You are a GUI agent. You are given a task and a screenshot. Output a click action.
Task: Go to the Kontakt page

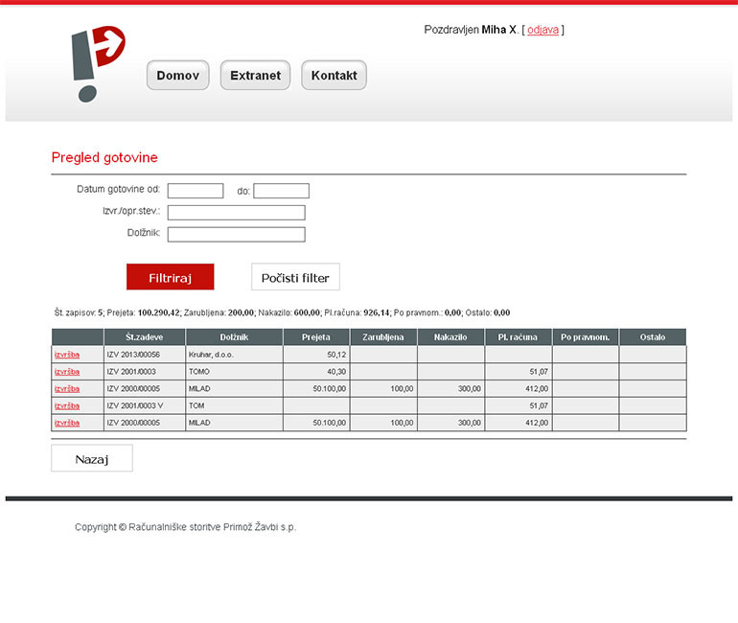[x=334, y=76]
